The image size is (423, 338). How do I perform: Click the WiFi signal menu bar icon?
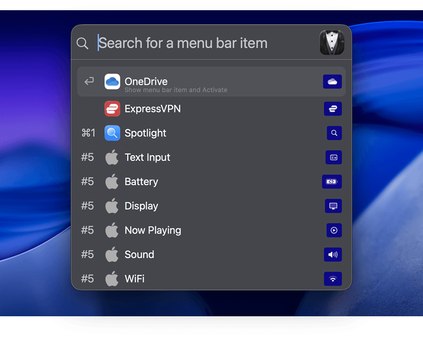(x=333, y=279)
